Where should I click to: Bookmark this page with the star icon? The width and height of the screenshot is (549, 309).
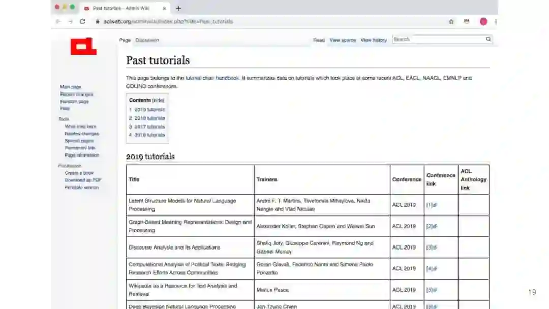tap(451, 21)
